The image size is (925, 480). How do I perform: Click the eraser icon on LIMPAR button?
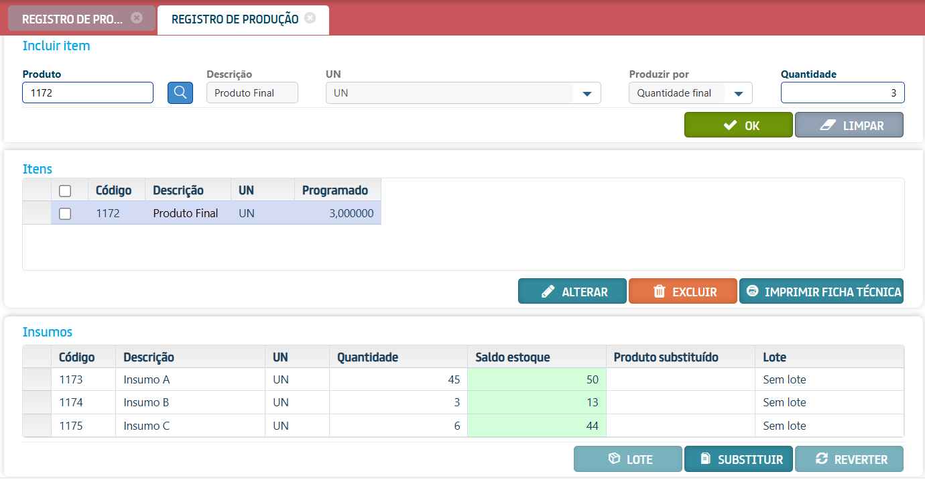click(x=829, y=125)
